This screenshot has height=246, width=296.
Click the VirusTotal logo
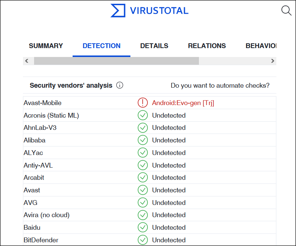[x=149, y=11]
